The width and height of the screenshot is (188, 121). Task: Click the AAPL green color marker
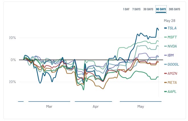point(165,92)
